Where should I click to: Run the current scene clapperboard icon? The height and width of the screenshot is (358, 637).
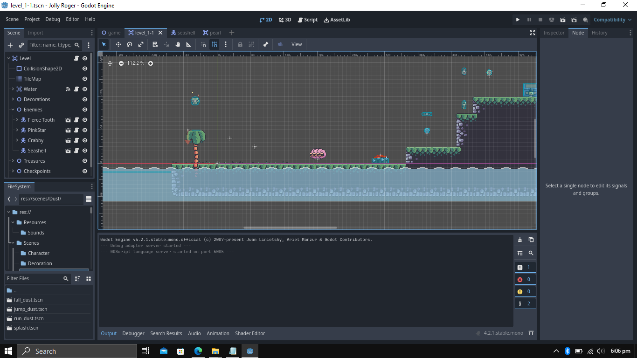tap(563, 20)
